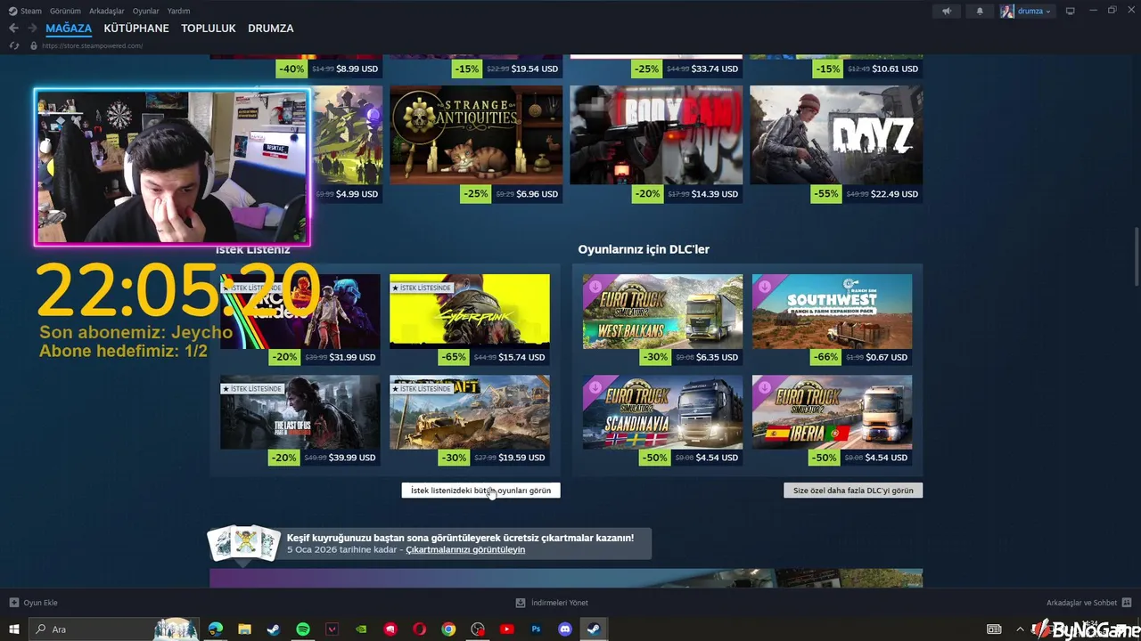Open the Yardım menu
Image resolution: width=1141 pixels, height=641 pixels.
178,11
